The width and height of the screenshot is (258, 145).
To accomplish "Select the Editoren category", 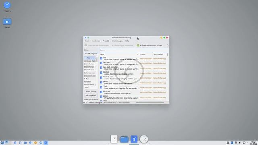I will click(89, 82).
